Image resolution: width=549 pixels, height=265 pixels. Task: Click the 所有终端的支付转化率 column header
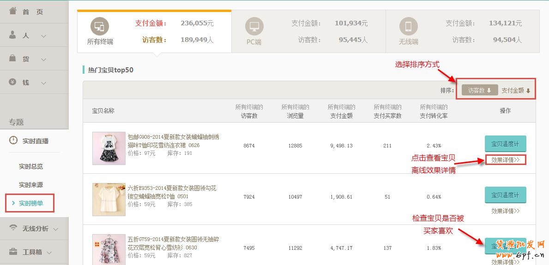coord(434,111)
